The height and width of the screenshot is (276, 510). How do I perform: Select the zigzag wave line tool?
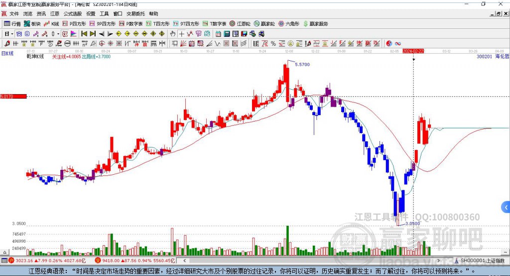point(218,44)
